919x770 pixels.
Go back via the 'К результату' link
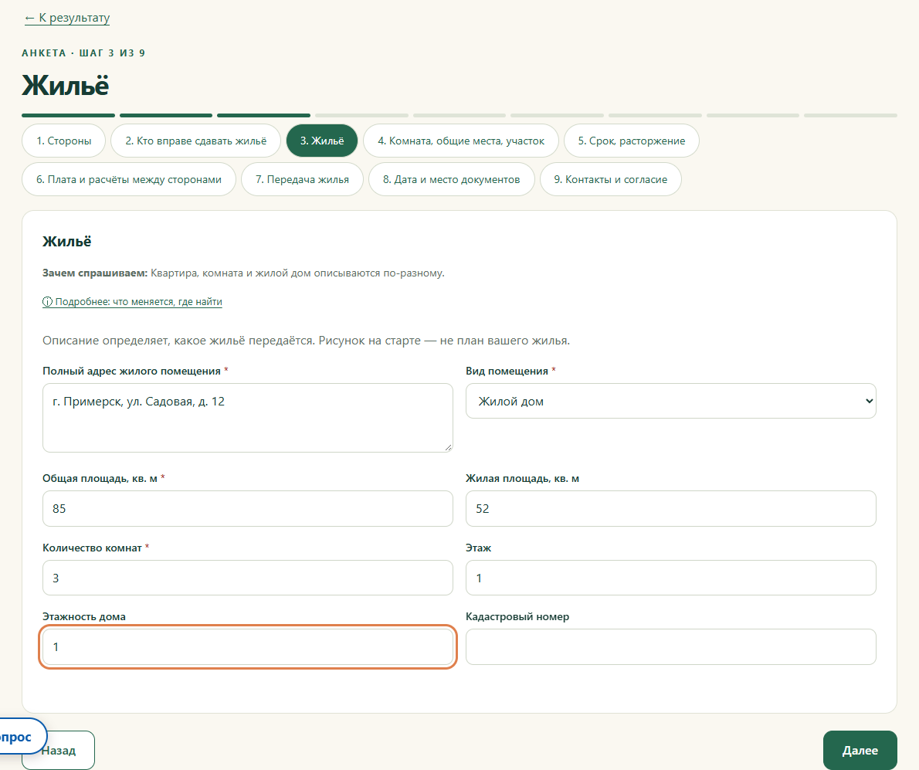[x=67, y=18]
